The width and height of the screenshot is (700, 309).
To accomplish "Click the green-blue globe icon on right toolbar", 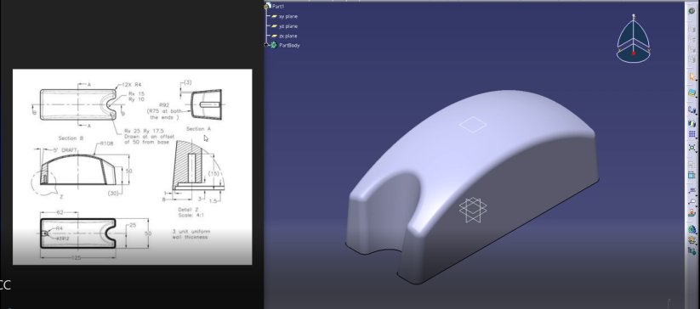I will click(x=692, y=230).
